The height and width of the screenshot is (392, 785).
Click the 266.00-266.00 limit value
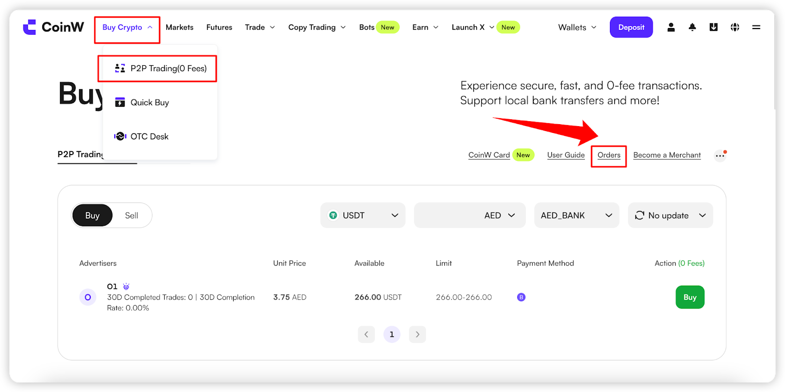coord(464,297)
